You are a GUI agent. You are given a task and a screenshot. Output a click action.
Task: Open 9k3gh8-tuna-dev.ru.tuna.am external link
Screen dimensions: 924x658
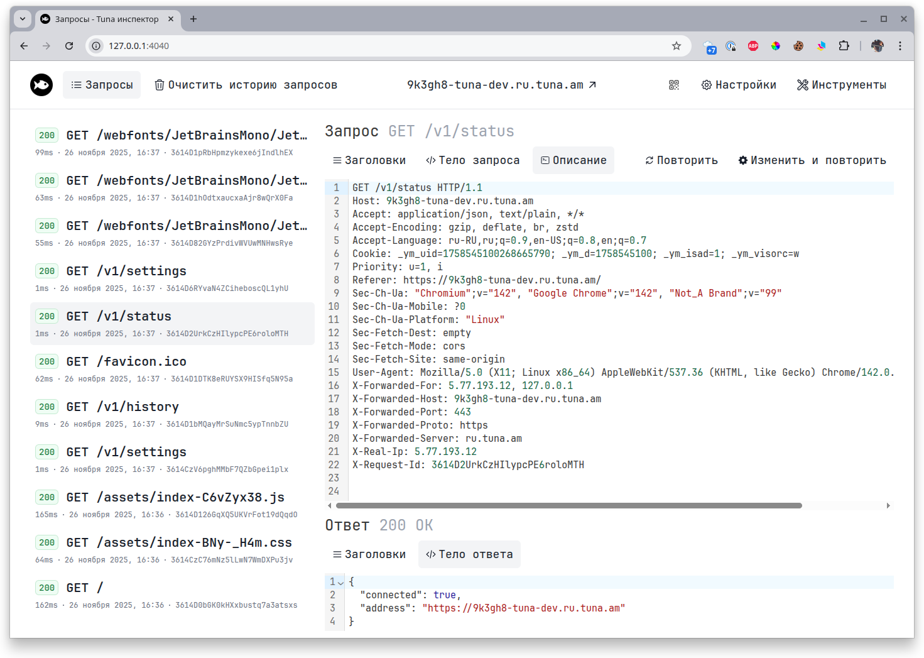pyautogui.click(x=502, y=85)
